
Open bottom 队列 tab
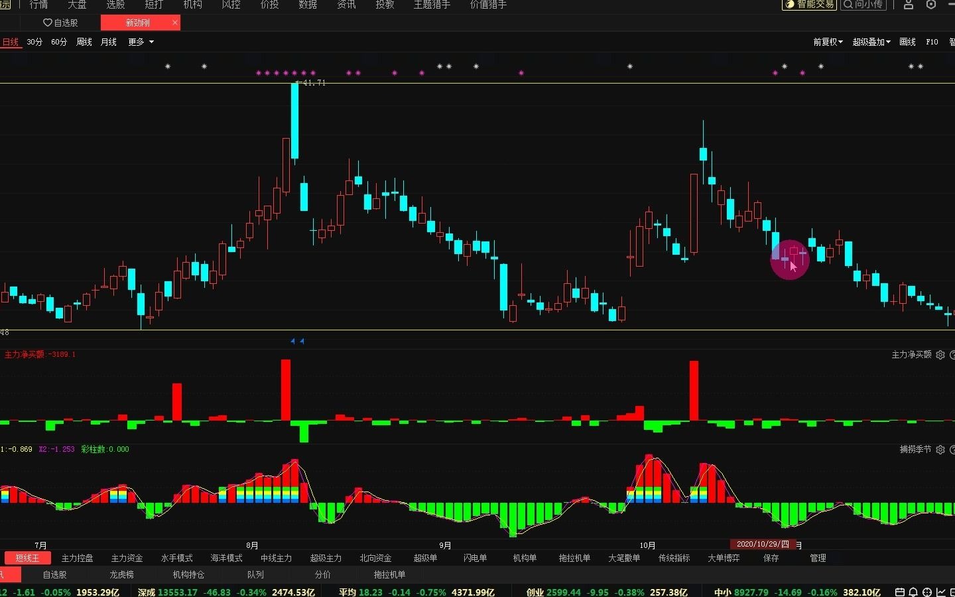point(255,574)
